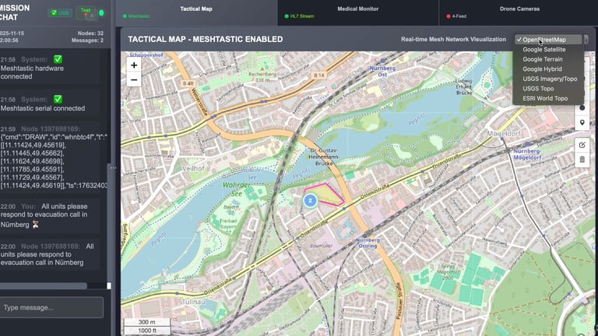Image resolution: width=598 pixels, height=336 pixels.
Task: Select the place marker pin tool
Action: point(582,122)
